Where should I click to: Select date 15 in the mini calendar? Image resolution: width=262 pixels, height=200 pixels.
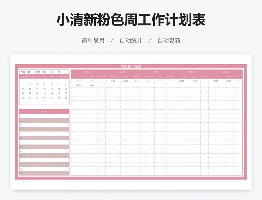tap(66, 89)
